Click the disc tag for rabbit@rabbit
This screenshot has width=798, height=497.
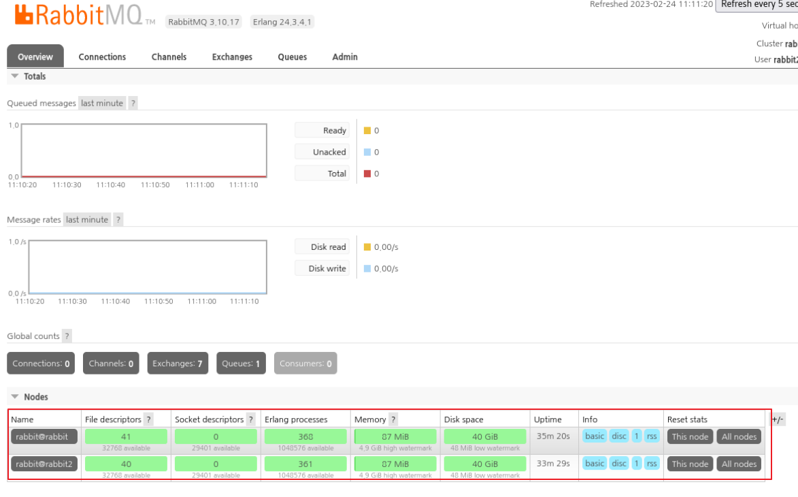(619, 436)
